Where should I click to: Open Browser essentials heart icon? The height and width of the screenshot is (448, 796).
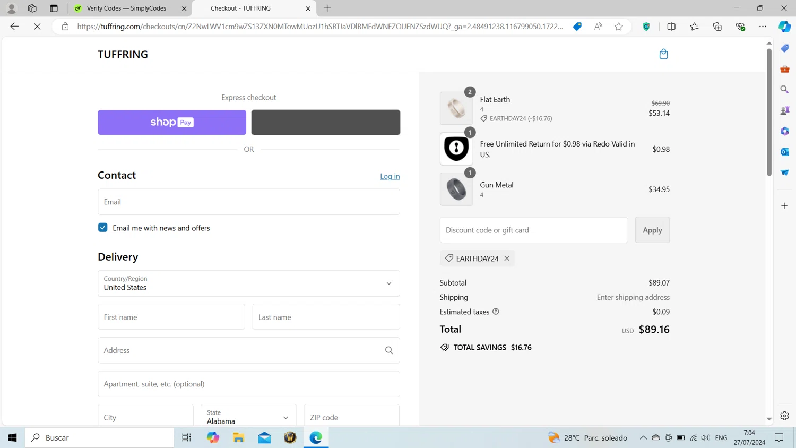(740, 27)
